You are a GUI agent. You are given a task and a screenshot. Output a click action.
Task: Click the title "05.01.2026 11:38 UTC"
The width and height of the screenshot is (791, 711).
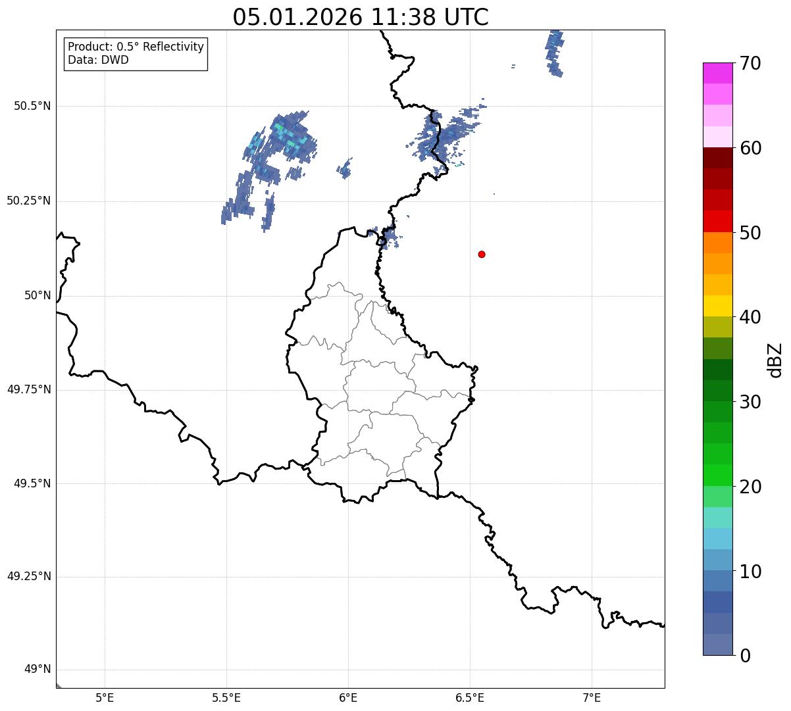[x=361, y=16]
